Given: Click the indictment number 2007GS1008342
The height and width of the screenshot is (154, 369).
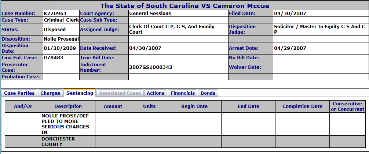Looking at the screenshot, I should pos(151,67).
